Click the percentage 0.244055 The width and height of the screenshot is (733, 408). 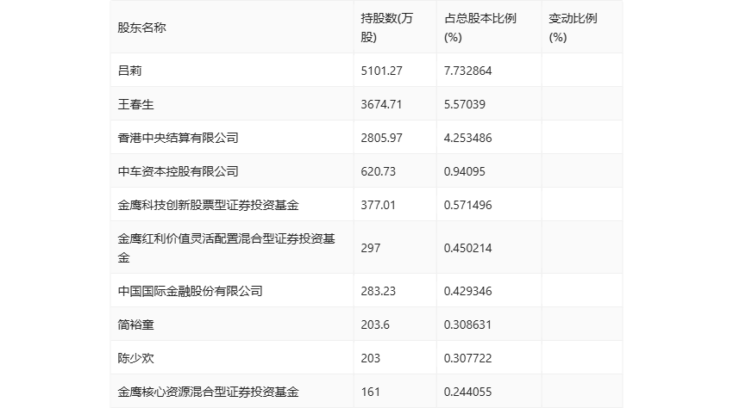point(468,392)
